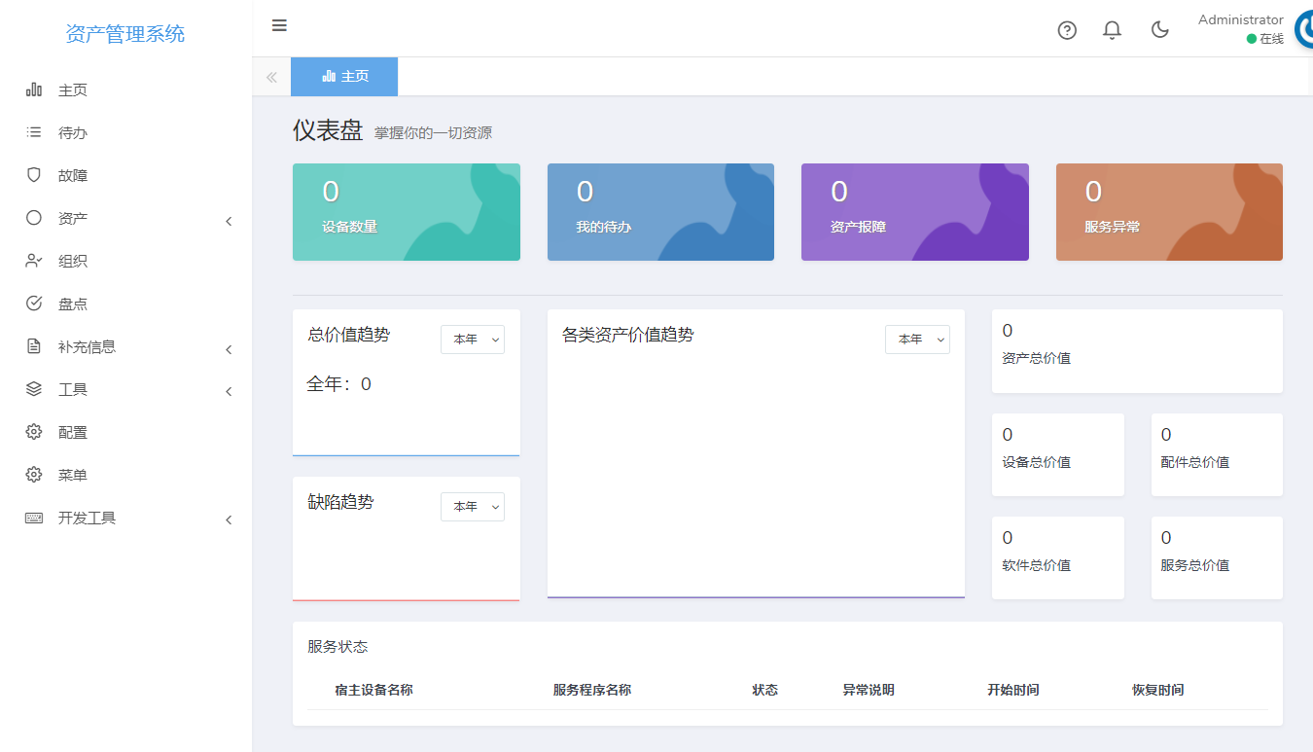The height and width of the screenshot is (752, 1313).
Task: Open the 菜单 sidebar menu item
Action: click(126, 475)
